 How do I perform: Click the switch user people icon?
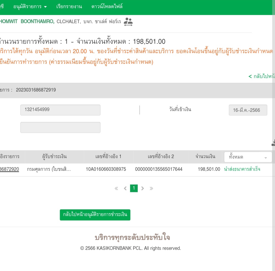pos(128,22)
